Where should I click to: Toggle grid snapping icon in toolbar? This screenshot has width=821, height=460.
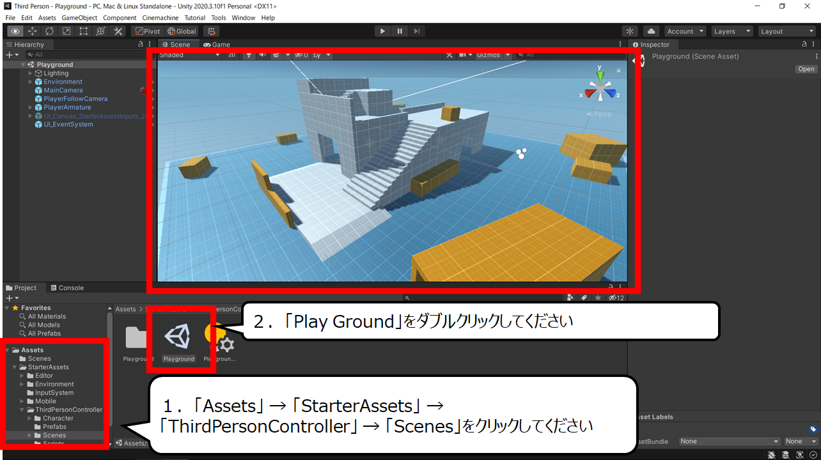212,31
